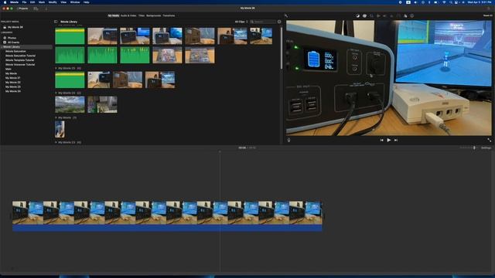Switch to Audio & Video tab
Image resolution: width=495 pixels, height=278 pixels.
pos(128,15)
